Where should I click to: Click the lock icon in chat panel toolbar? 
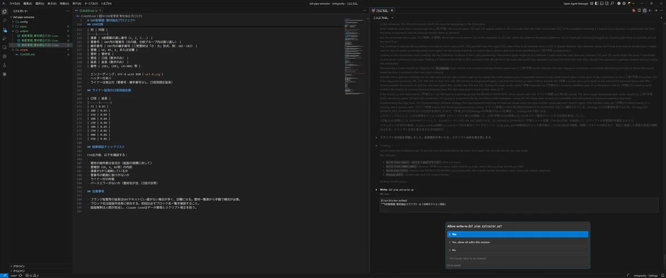(x=645, y=11)
